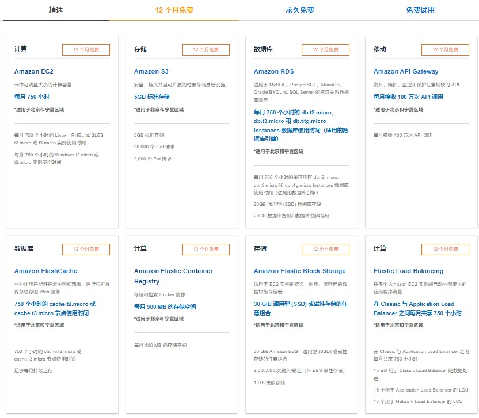Image resolution: width=479 pixels, height=418 pixels.
Task: Click 2,000,000 次输入/输出 detail text
Action: point(299,370)
